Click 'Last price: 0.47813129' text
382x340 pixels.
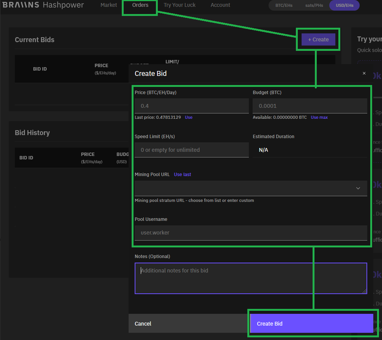158,118
